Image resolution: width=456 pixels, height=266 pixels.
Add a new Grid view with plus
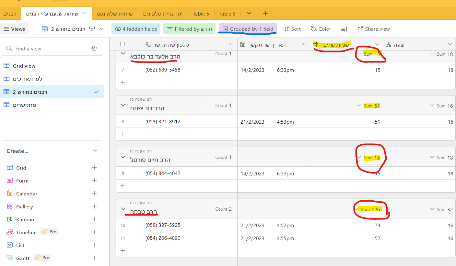pos(94,167)
